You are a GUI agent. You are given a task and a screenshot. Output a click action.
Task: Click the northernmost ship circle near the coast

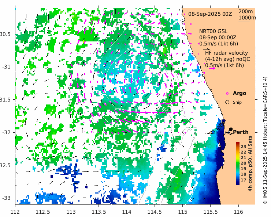(223, 121)
